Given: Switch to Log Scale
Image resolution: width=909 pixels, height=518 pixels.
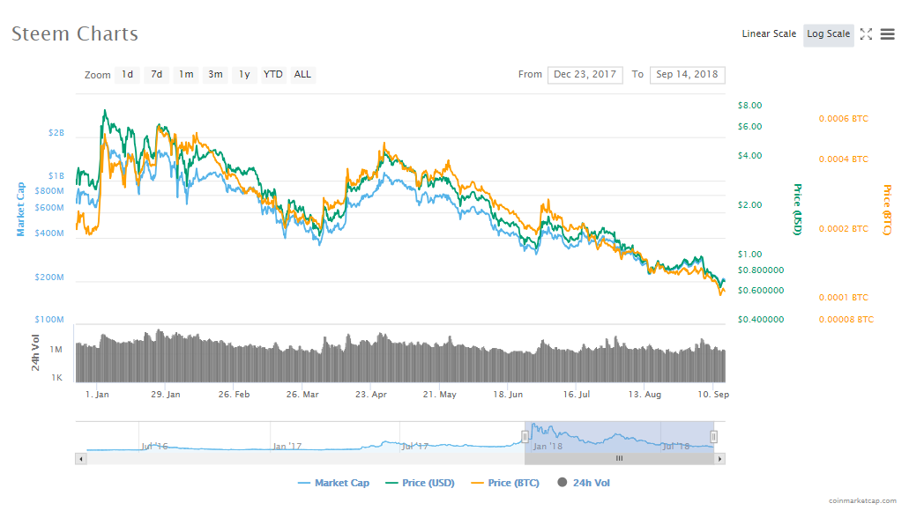Looking at the screenshot, I should [x=829, y=34].
